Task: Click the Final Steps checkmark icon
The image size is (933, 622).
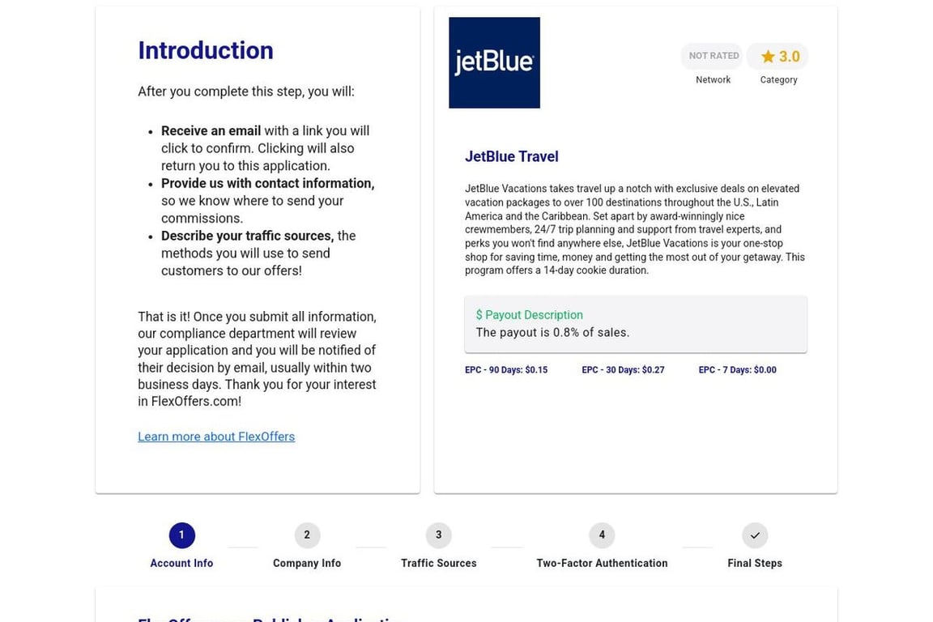Action: click(755, 535)
